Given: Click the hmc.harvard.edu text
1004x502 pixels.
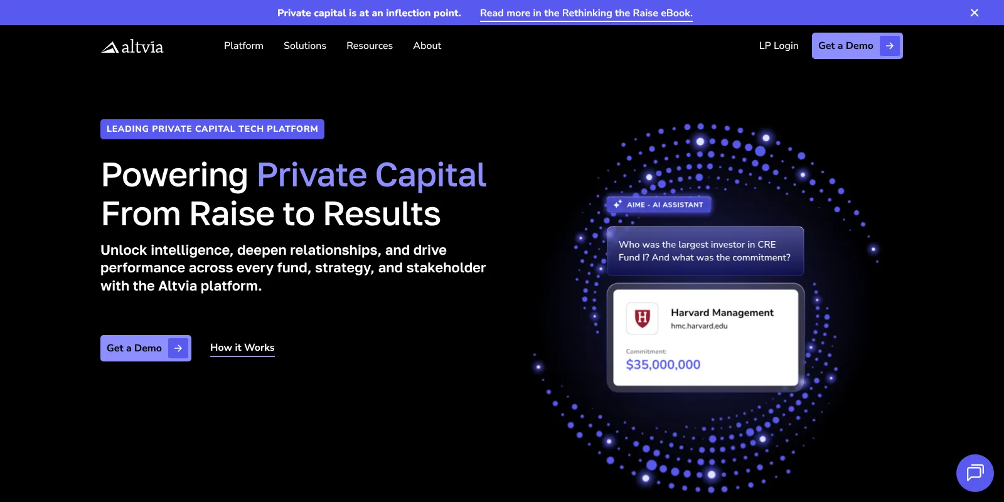Looking at the screenshot, I should (x=699, y=326).
